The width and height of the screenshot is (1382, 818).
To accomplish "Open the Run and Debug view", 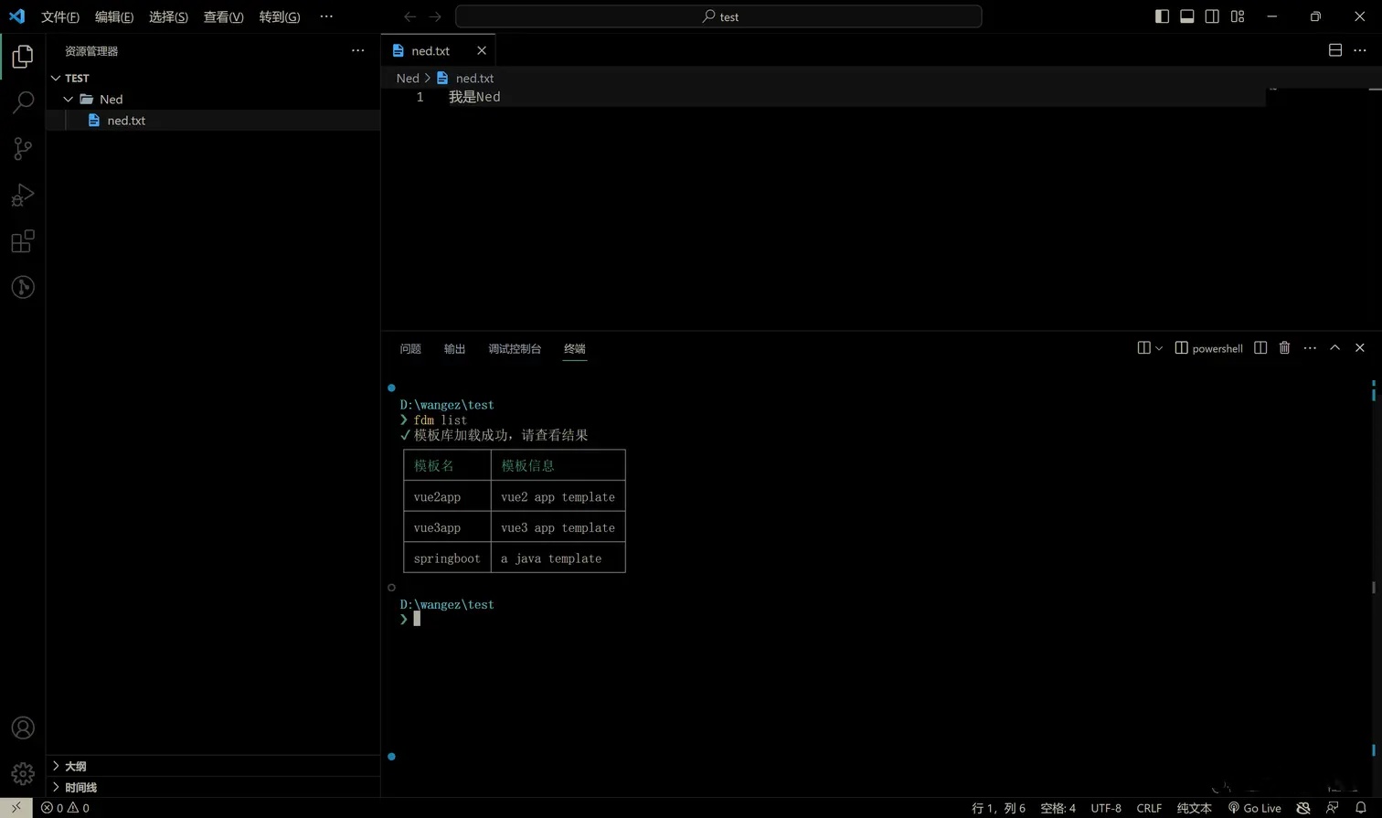I will pos(23,195).
